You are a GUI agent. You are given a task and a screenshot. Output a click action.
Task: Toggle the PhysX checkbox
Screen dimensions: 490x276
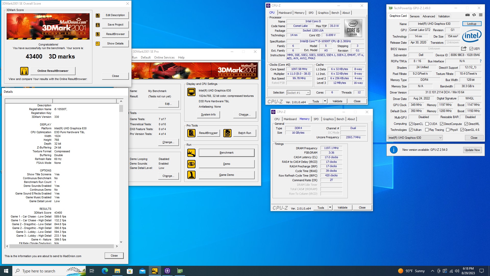point(448,130)
